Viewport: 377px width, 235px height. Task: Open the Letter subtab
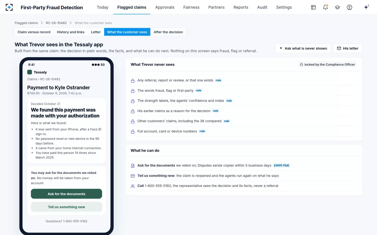tap(96, 32)
